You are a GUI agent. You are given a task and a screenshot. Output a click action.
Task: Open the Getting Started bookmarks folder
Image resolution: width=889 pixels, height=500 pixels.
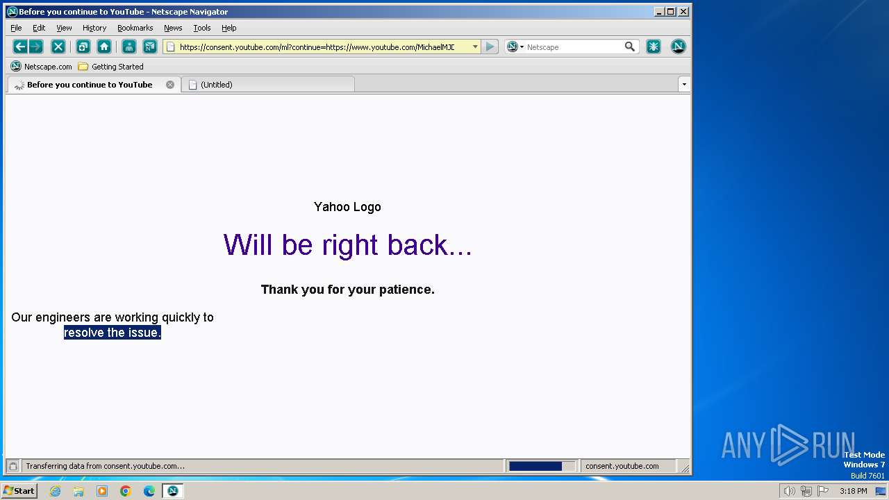111,67
